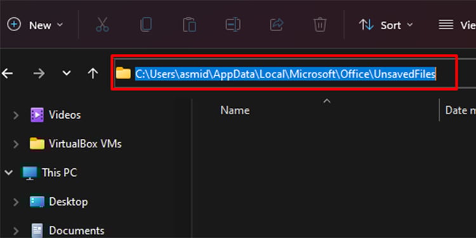Expand the Documents tree node
This screenshot has height=238, width=476.
point(16,231)
